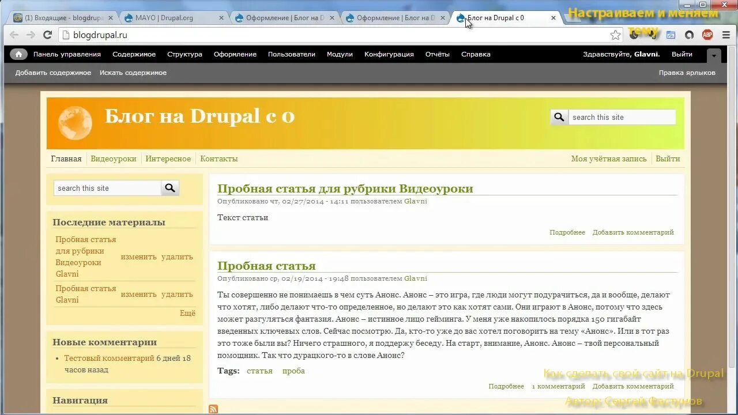Go to Контакты navigation item
Image resolution: width=738 pixels, height=415 pixels.
pos(219,159)
